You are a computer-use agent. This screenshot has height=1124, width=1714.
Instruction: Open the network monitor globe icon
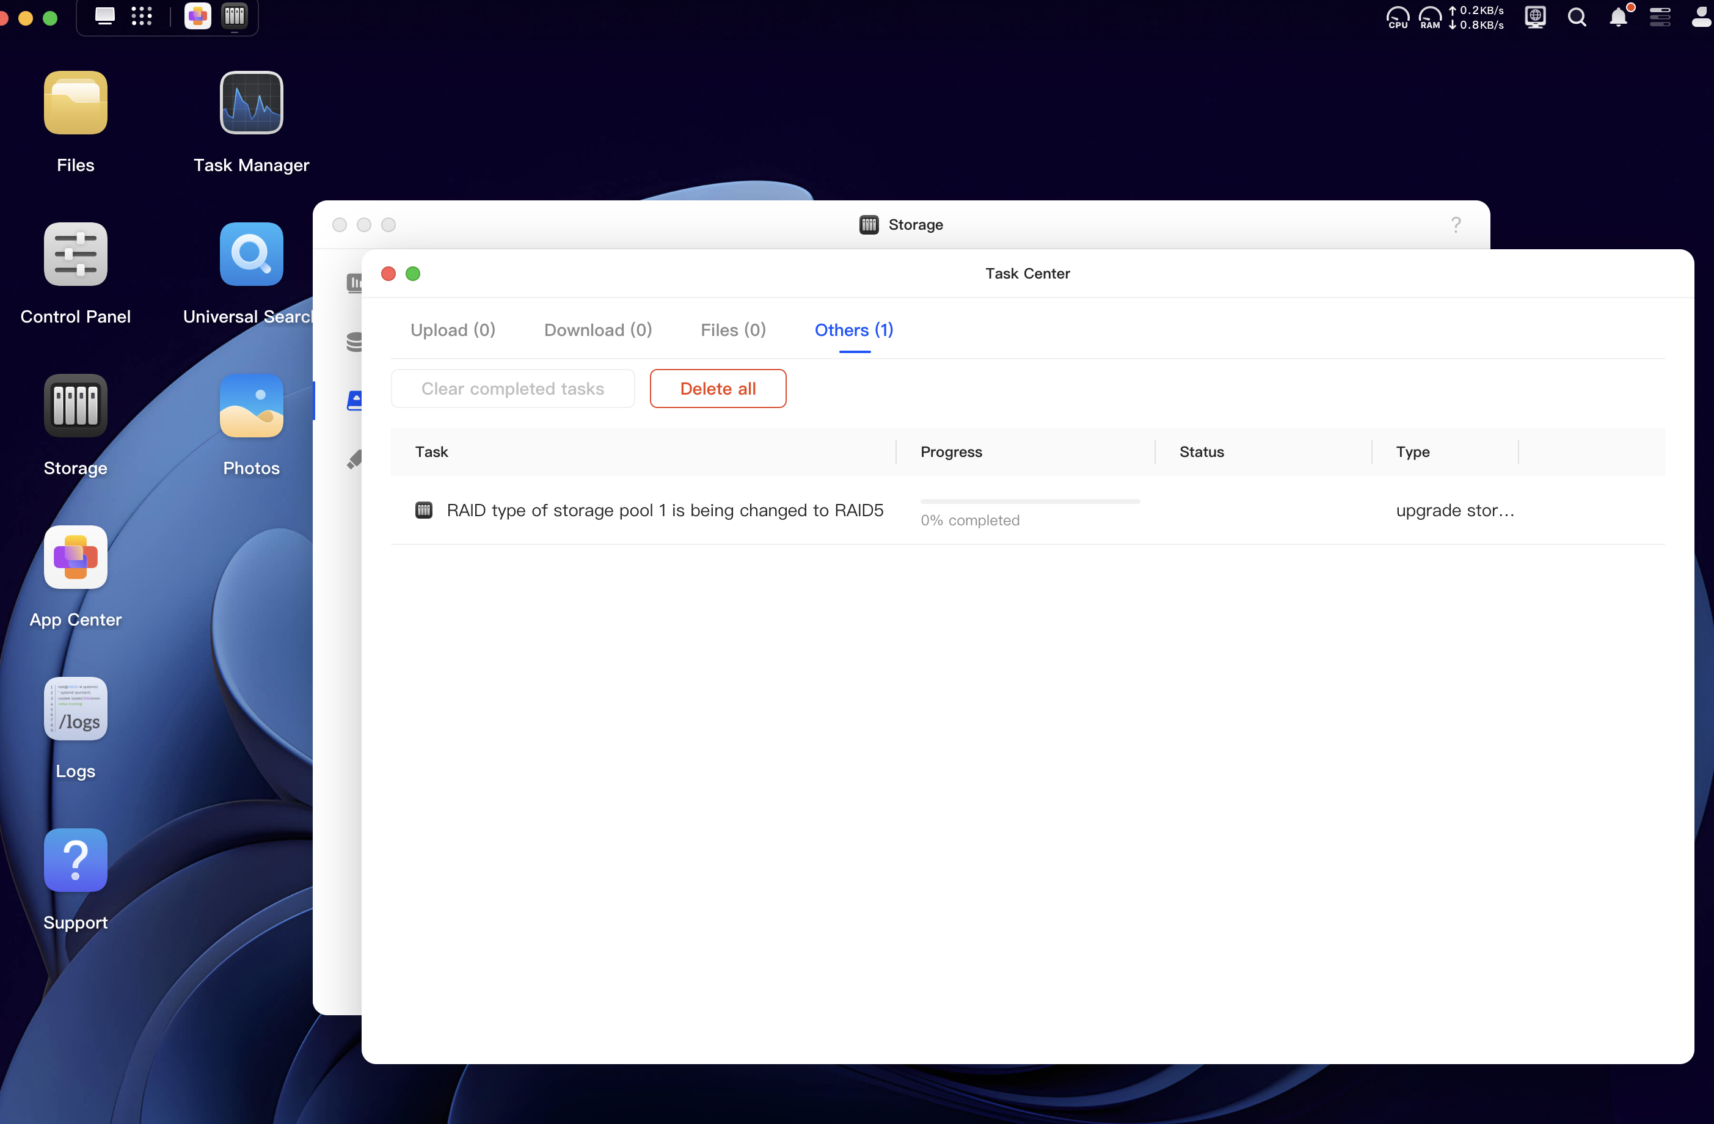(x=1536, y=17)
